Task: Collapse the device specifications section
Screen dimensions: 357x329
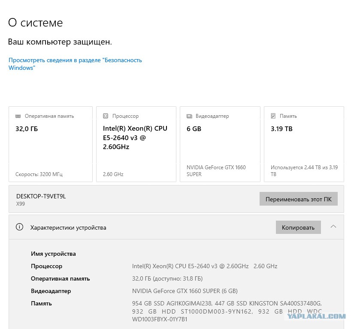Action: pyautogui.click(x=333, y=227)
